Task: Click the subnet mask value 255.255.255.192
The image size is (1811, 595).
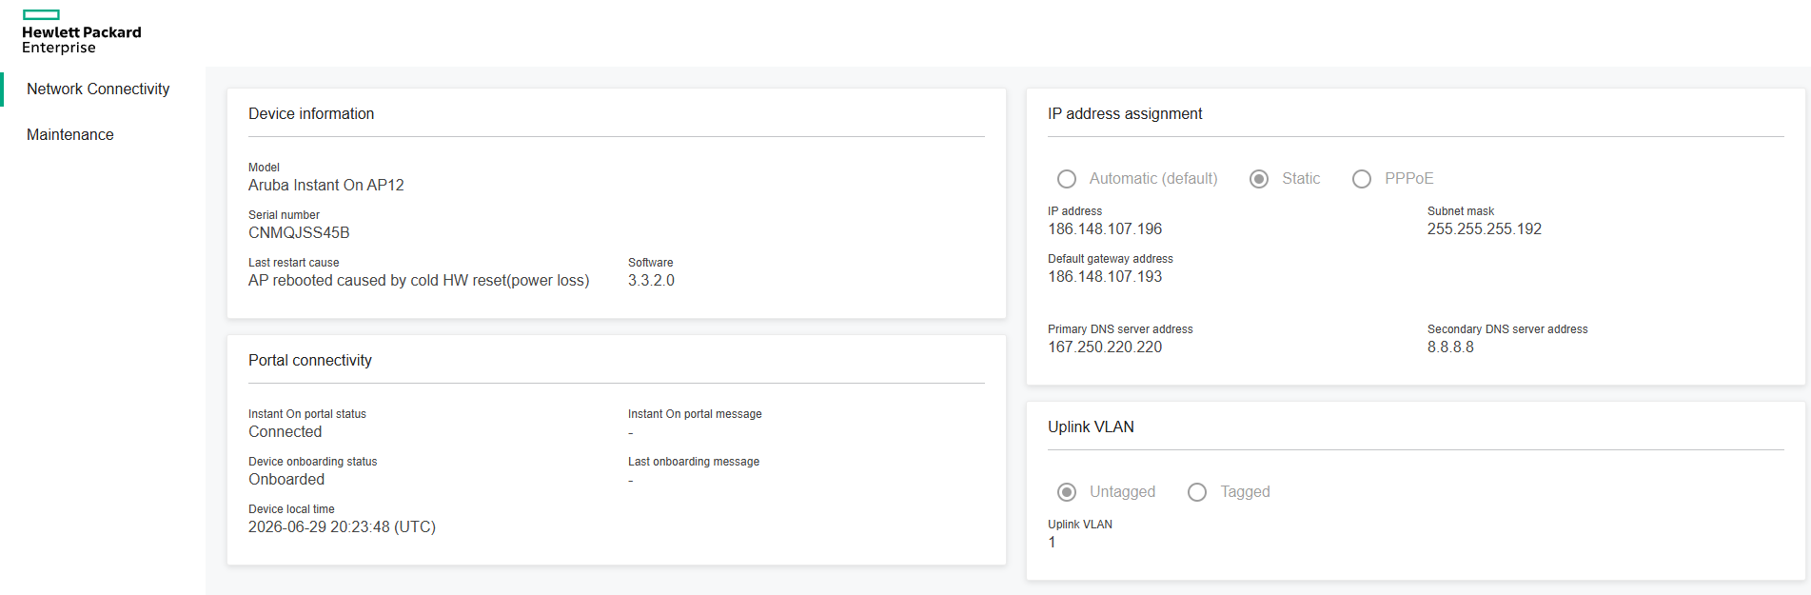Action: tap(1484, 229)
